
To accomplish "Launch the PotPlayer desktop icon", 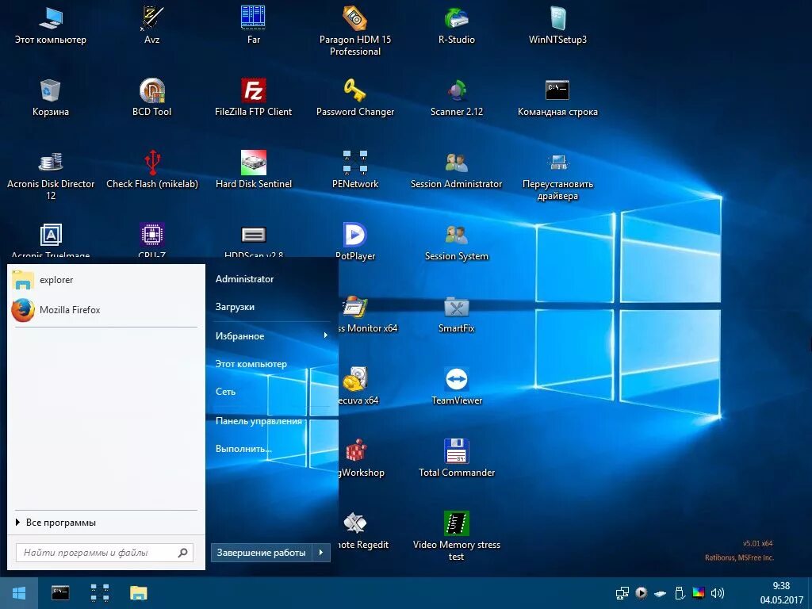I will [354, 241].
